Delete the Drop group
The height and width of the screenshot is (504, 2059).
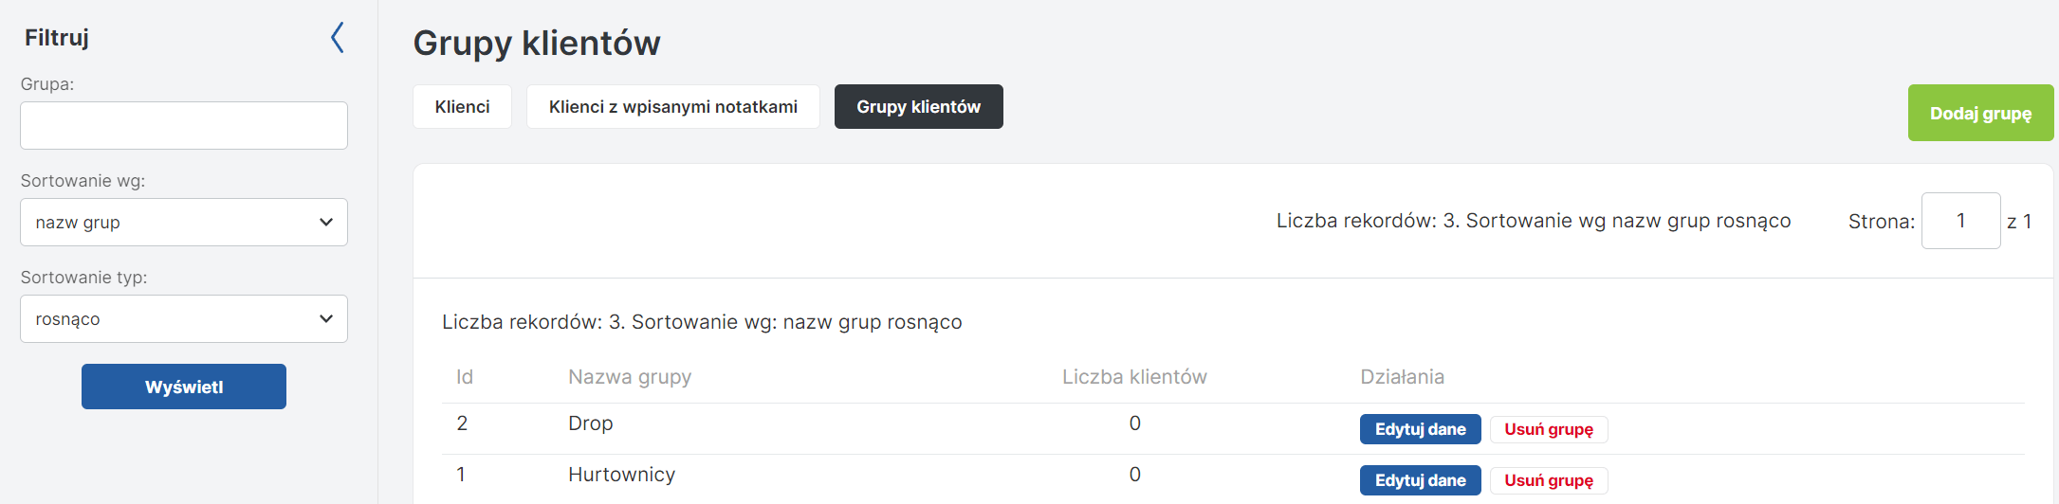point(1548,429)
